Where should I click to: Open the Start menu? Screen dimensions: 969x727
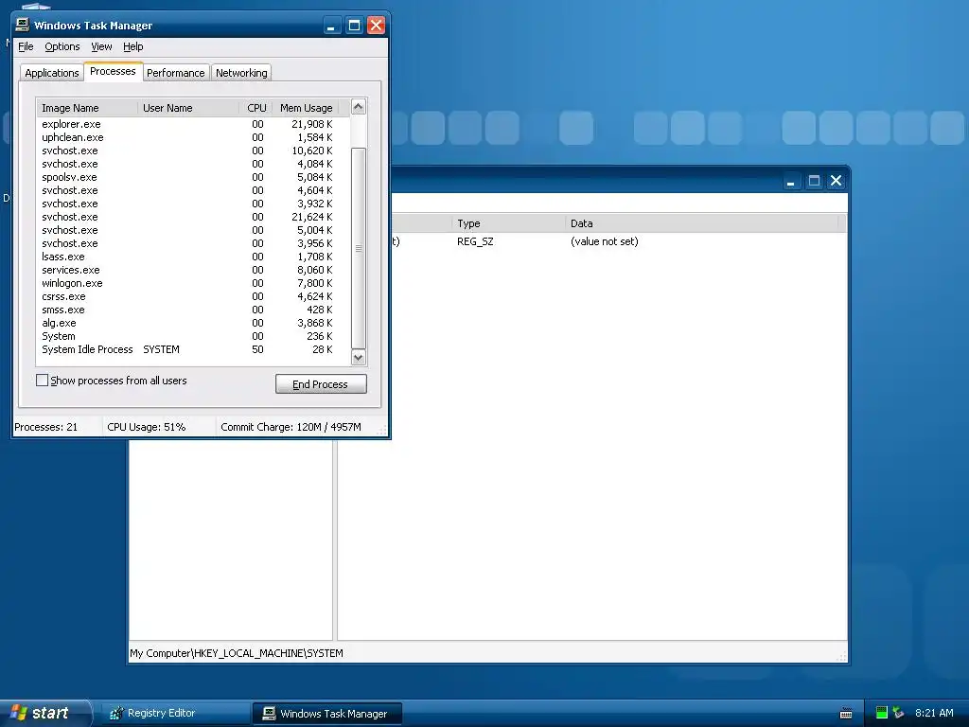[44, 714]
